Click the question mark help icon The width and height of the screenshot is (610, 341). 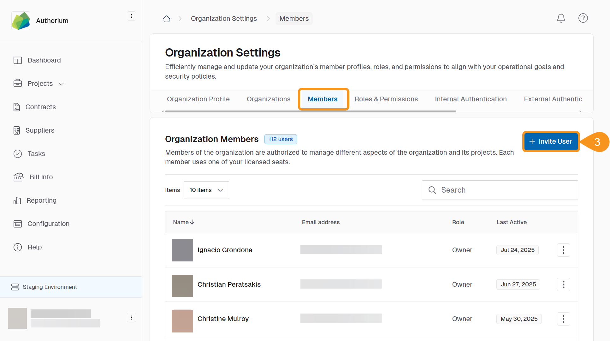[x=583, y=18]
